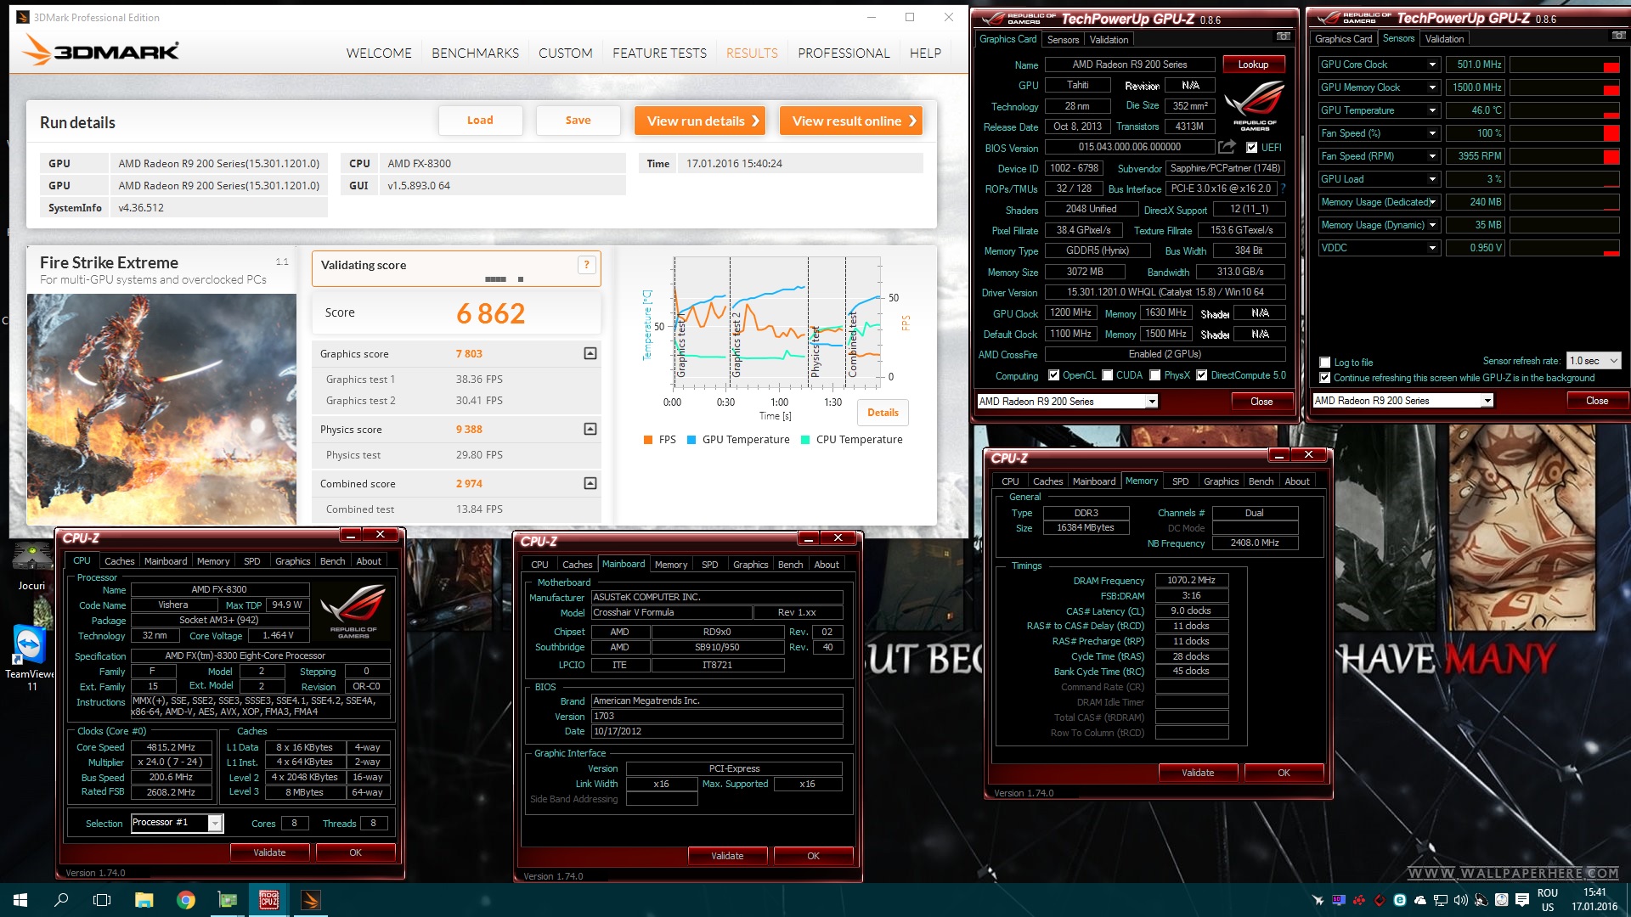Click the airplane tray icon

tap(1318, 900)
